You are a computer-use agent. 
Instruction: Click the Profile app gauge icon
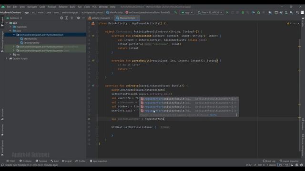point(253,12)
